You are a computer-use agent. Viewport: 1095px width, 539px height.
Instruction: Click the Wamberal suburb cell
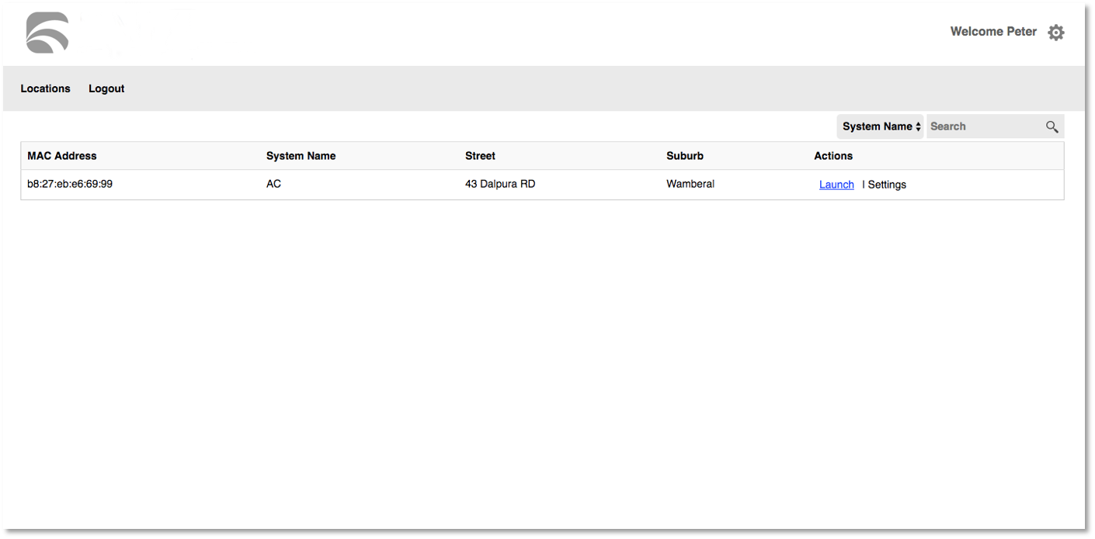point(690,184)
